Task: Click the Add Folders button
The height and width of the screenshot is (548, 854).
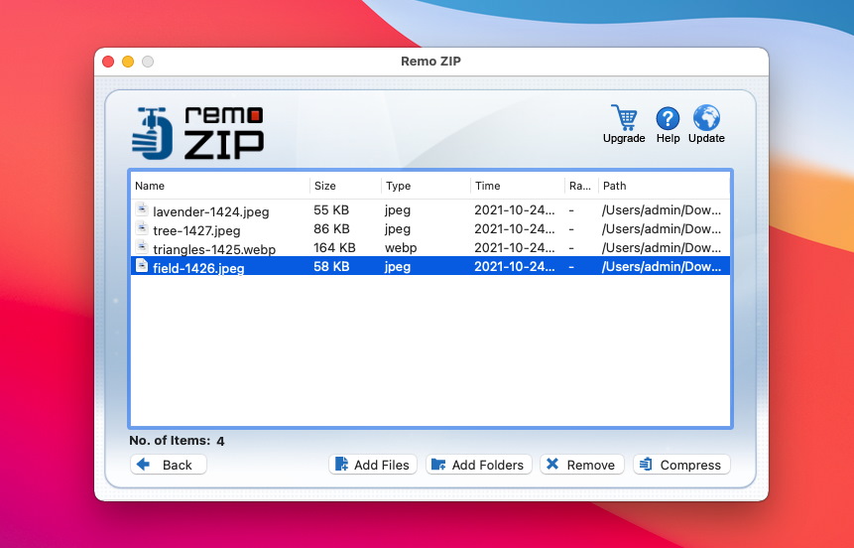Action: (x=479, y=465)
